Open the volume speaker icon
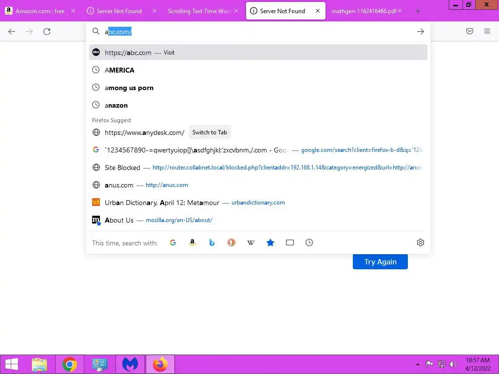Screen dimensions: 499x374 pos(453,364)
